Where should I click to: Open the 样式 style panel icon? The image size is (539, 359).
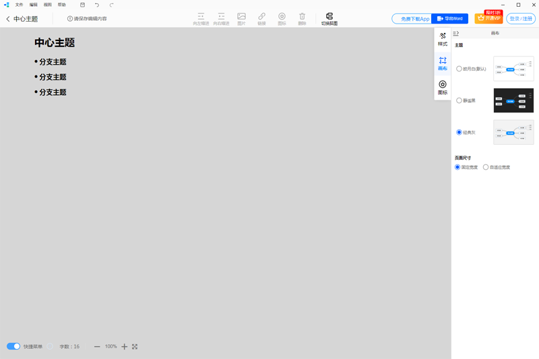pos(443,39)
